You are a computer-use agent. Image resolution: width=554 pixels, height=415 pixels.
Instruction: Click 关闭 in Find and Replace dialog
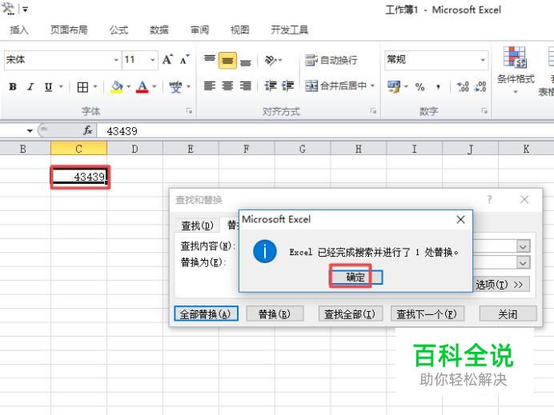pyautogui.click(x=508, y=313)
